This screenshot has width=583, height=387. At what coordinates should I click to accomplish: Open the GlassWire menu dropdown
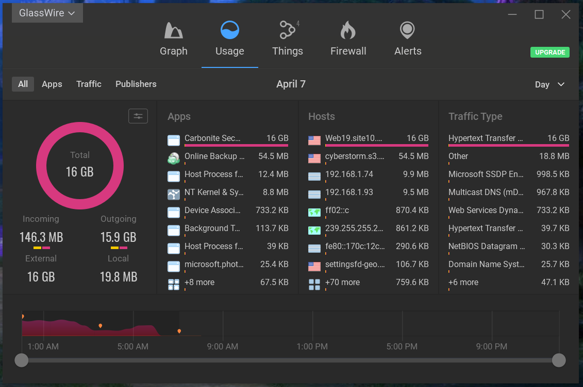tap(47, 13)
